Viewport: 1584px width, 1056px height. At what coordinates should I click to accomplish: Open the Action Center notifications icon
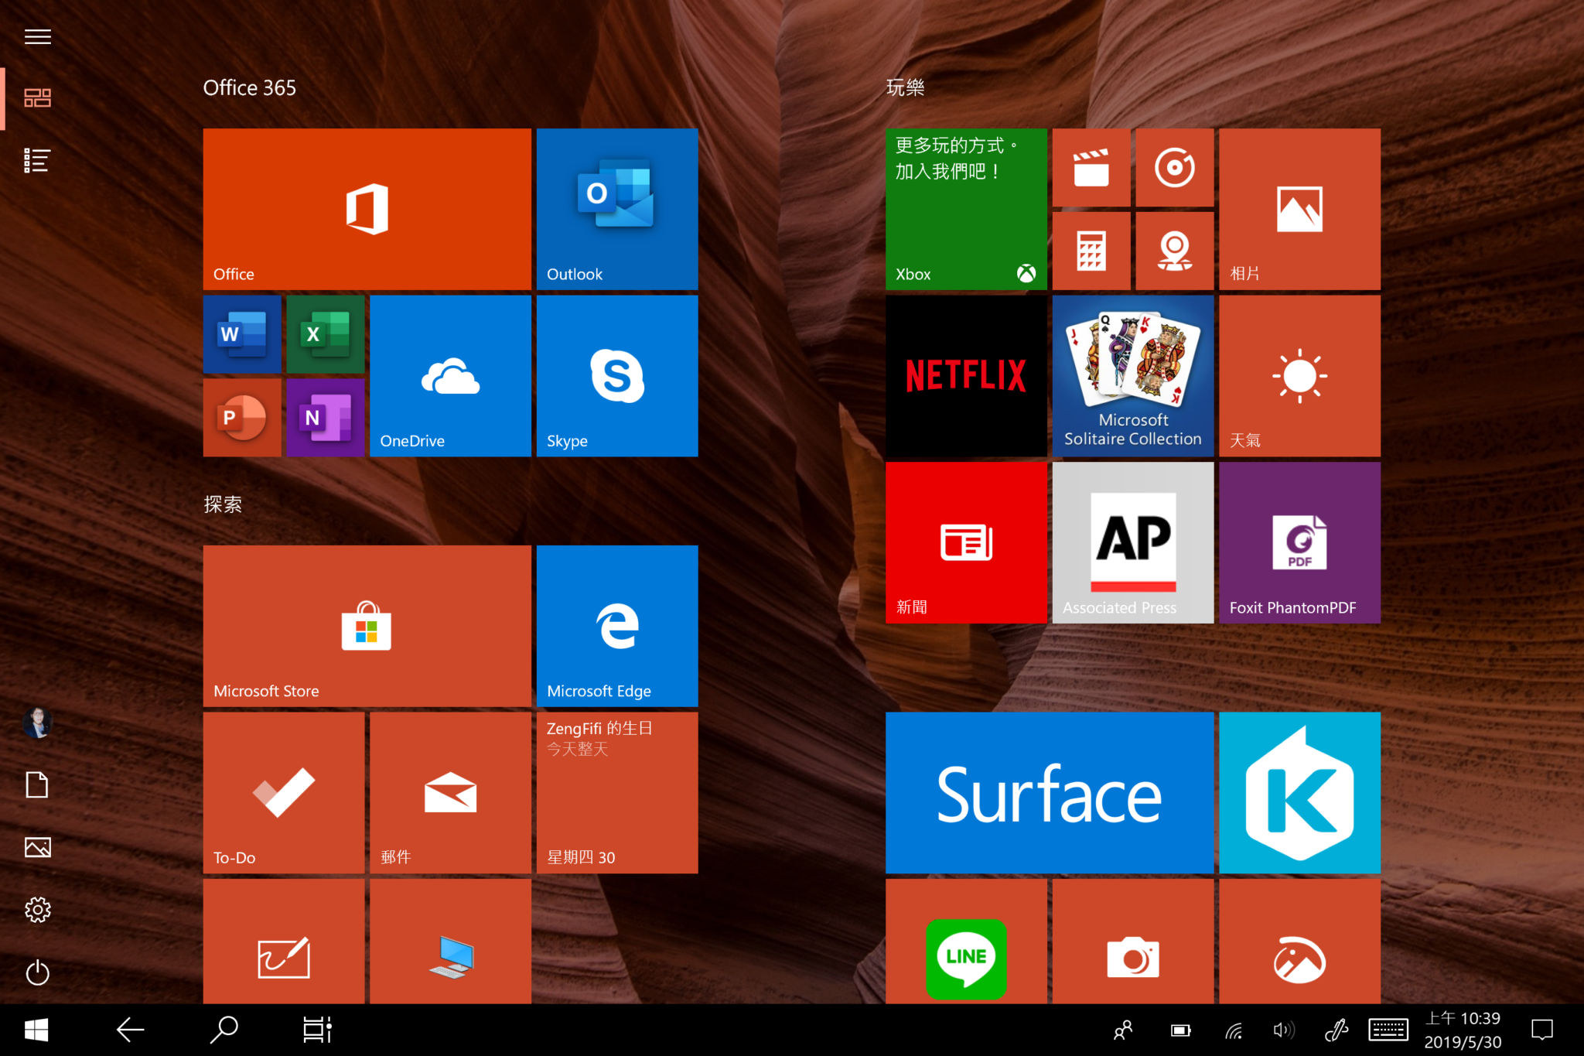click(x=1542, y=1030)
